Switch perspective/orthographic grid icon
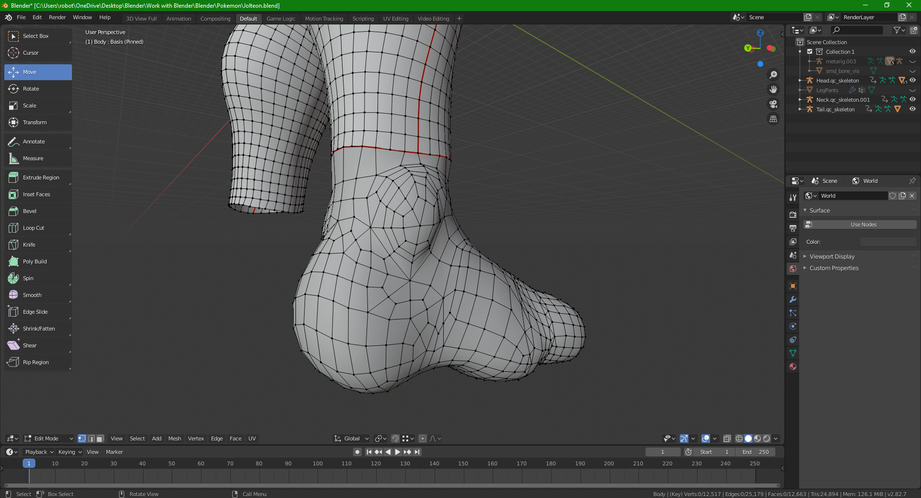This screenshot has height=498, width=921. (x=773, y=119)
